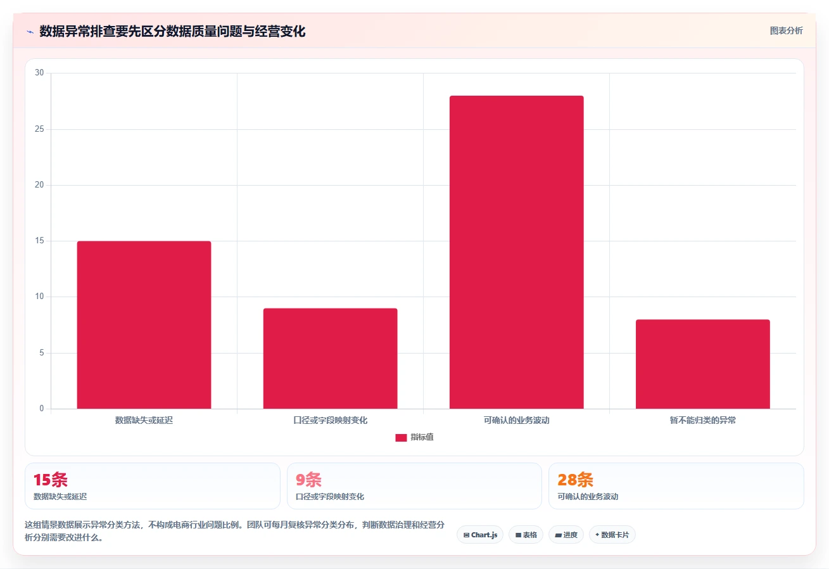Select the 数据缺失或延迟 bar in chart
The height and width of the screenshot is (569, 829).
[144, 325]
